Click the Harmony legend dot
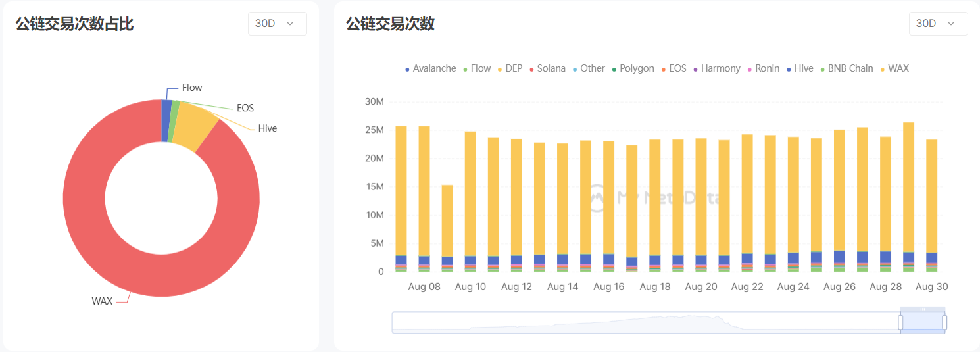Viewport: 980px width, 352px height. pos(695,69)
